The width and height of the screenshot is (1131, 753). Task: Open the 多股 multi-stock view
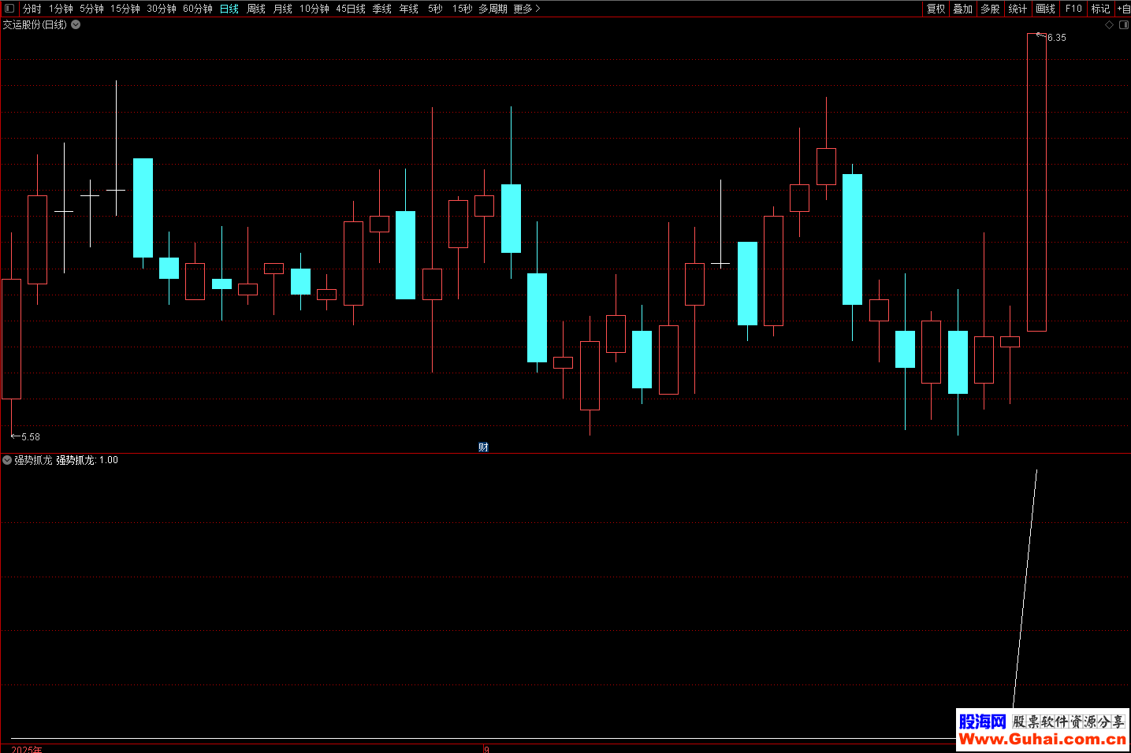(990, 9)
